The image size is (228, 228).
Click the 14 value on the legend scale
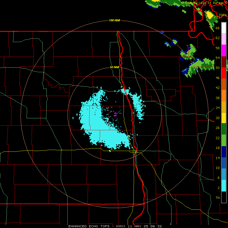(218, 158)
